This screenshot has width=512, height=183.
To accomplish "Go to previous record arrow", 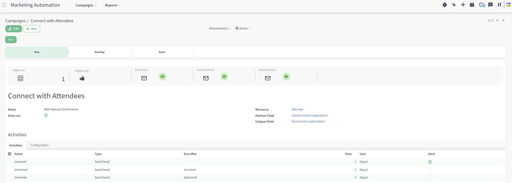I will (497, 21).
